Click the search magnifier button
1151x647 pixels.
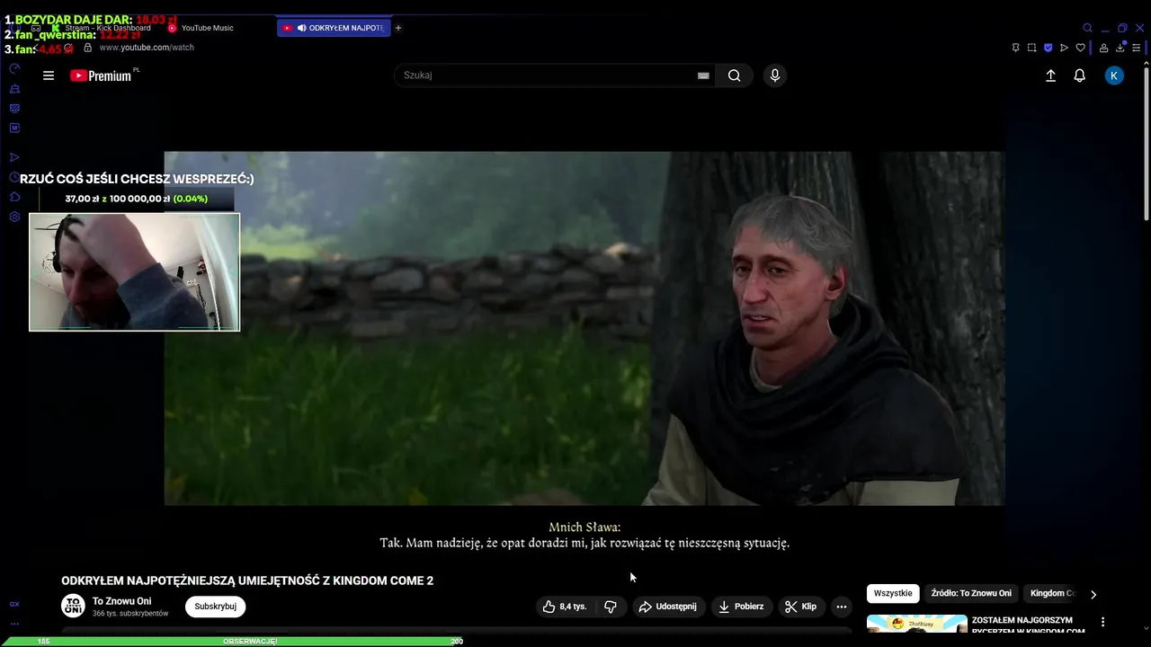735,75
